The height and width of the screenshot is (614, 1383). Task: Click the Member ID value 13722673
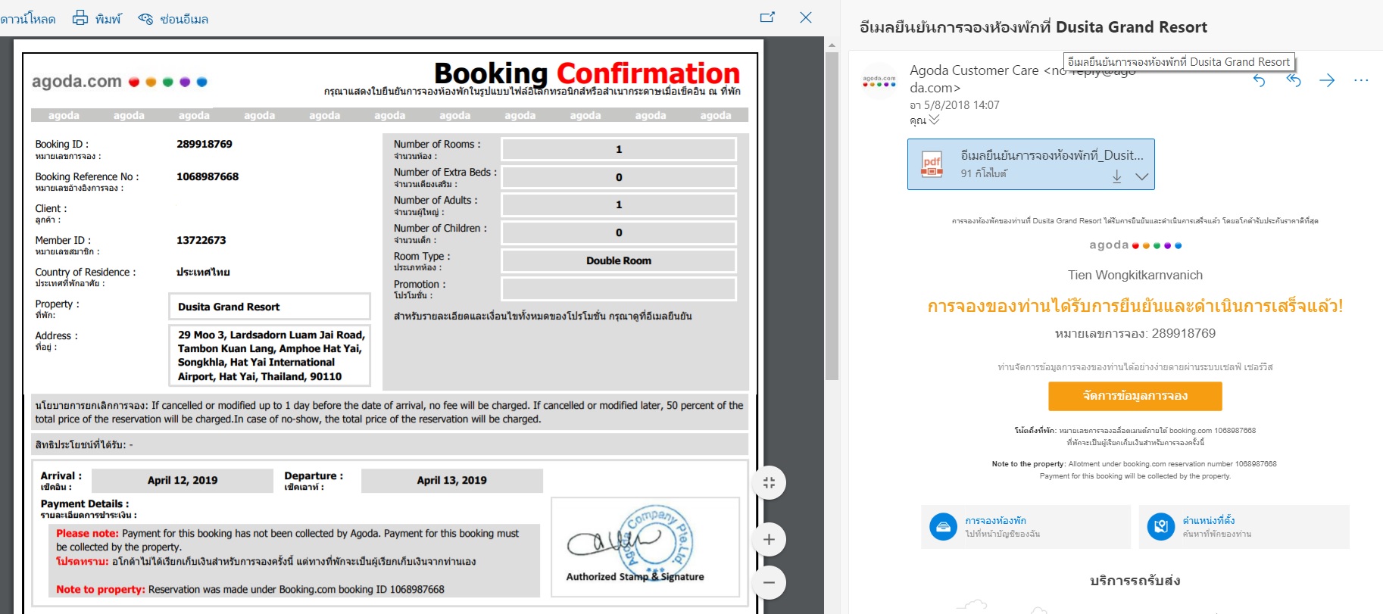[x=201, y=240]
